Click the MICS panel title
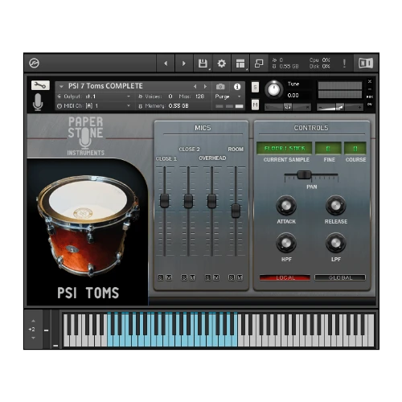 point(203,128)
